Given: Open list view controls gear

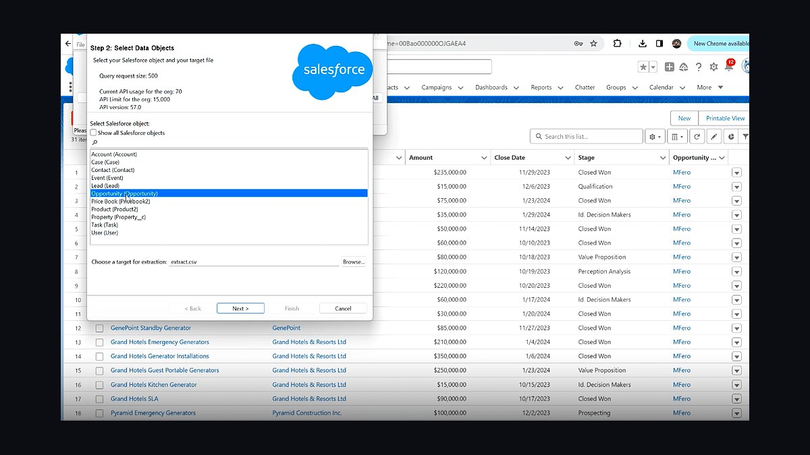Looking at the screenshot, I should coord(654,136).
